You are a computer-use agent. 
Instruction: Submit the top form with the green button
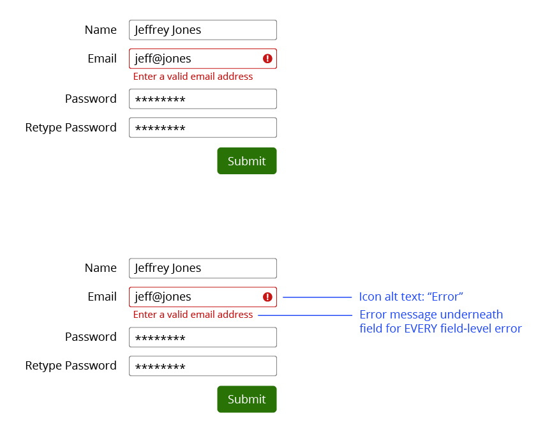247,161
